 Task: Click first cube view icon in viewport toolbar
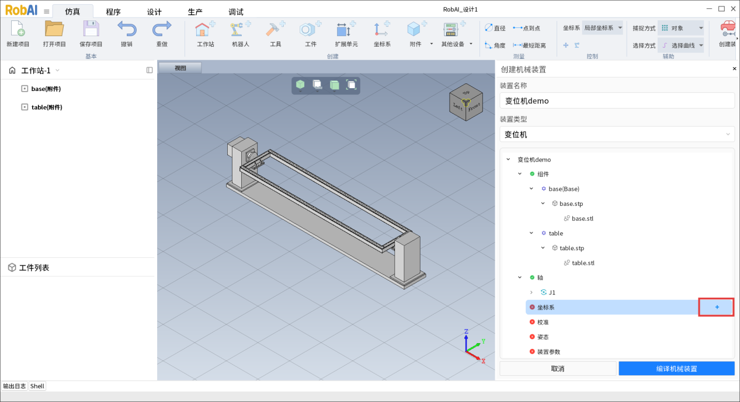(x=300, y=85)
